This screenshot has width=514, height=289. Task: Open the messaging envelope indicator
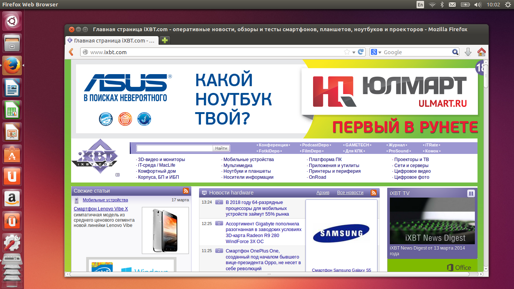pos(452,5)
